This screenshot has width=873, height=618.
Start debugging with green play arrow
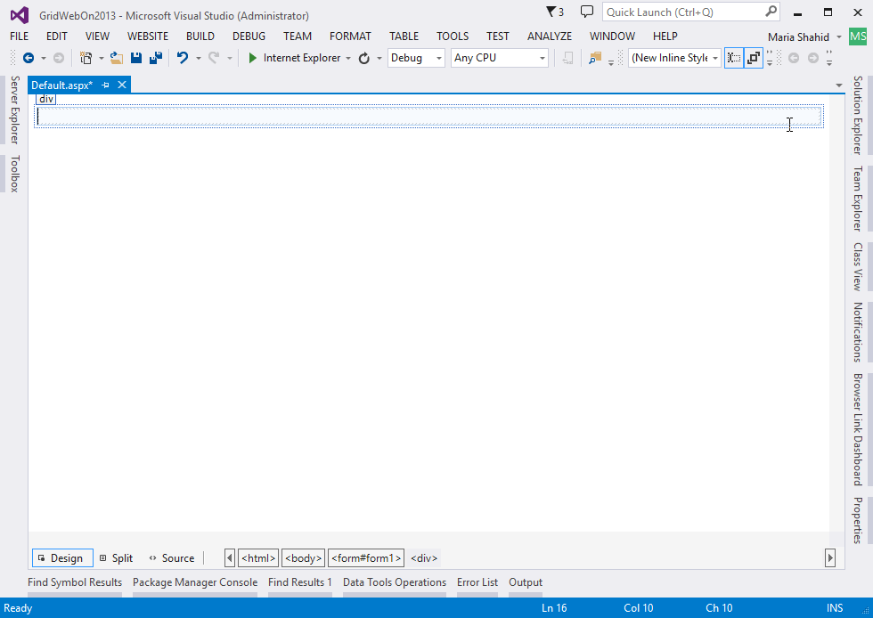point(252,58)
